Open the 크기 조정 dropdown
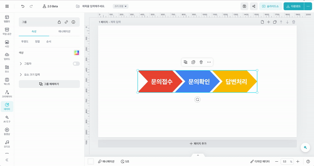The width and height of the screenshot is (314, 166). point(120,6)
